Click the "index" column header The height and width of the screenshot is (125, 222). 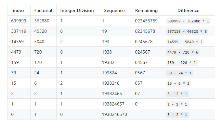19,10
